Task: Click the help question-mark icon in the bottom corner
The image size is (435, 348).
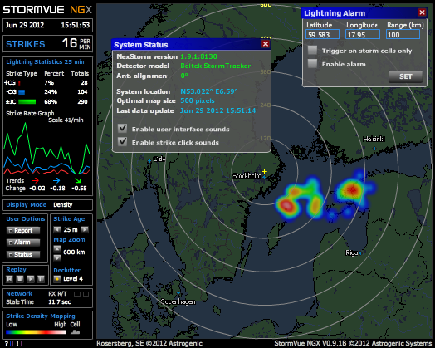Action: pos(7,343)
